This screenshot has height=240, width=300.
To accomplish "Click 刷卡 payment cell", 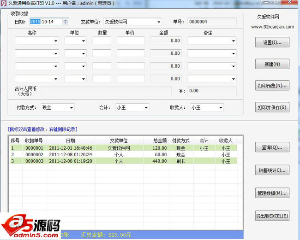I will [180, 161].
